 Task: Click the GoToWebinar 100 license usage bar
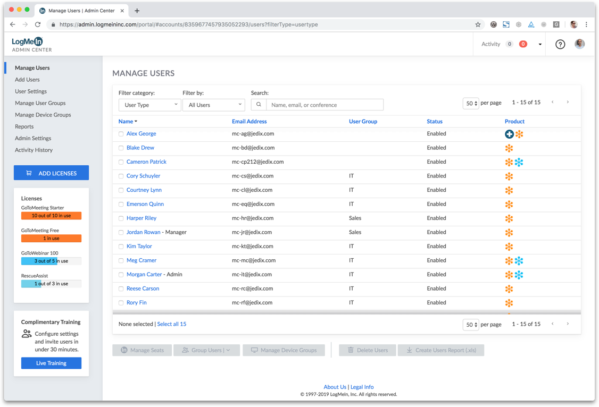[x=51, y=261]
